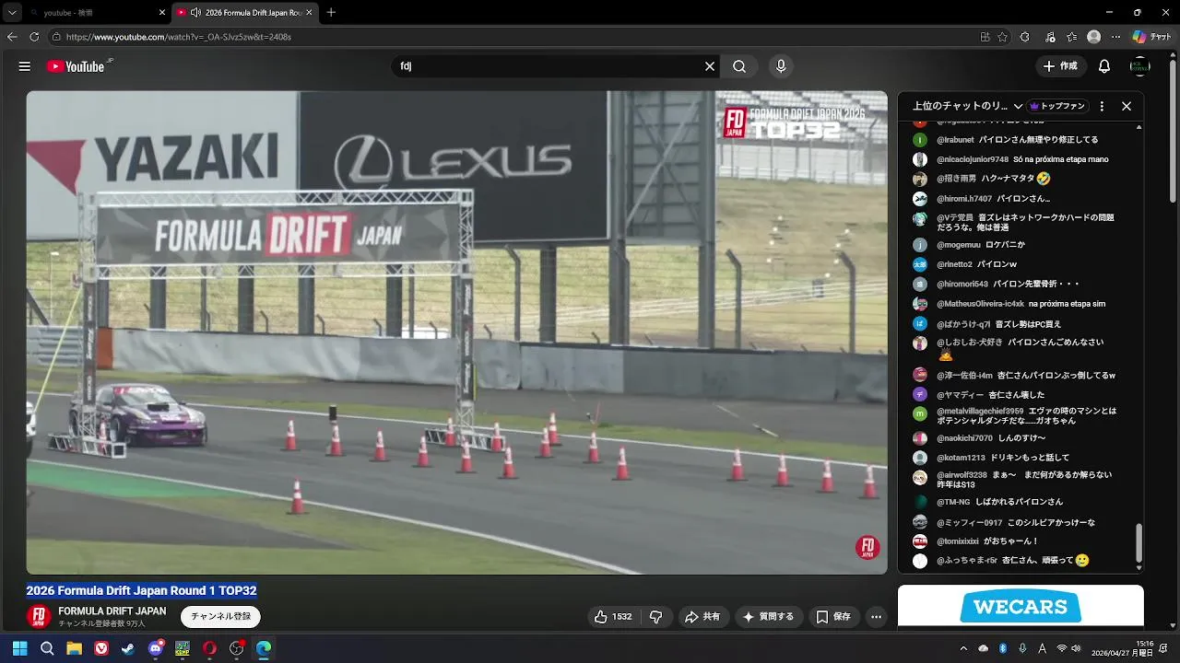Viewport: 1180px width, 663px height.
Task: Click the video player to pause playback
Action: pyautogui.click(x=456, y=332)
